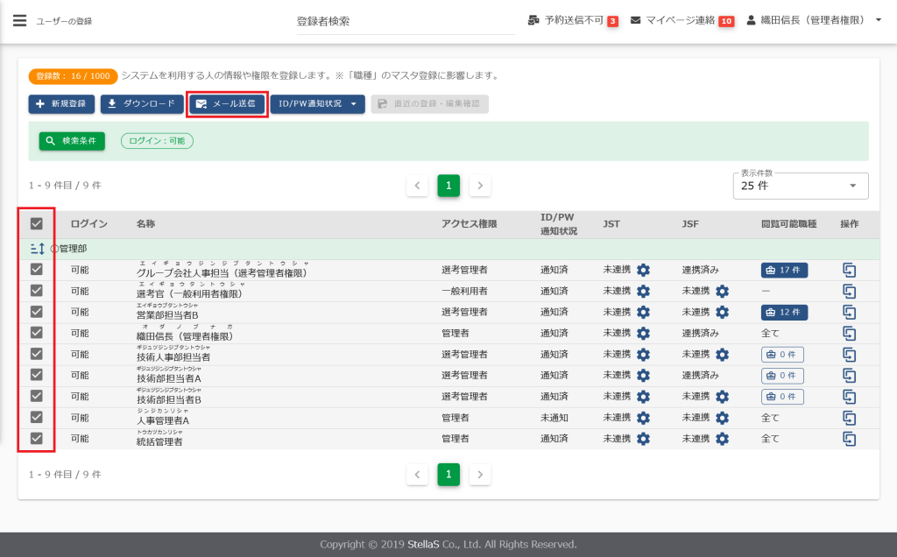
Task: Open the 表示件数 25 件 dropdown
Action: 800,186
